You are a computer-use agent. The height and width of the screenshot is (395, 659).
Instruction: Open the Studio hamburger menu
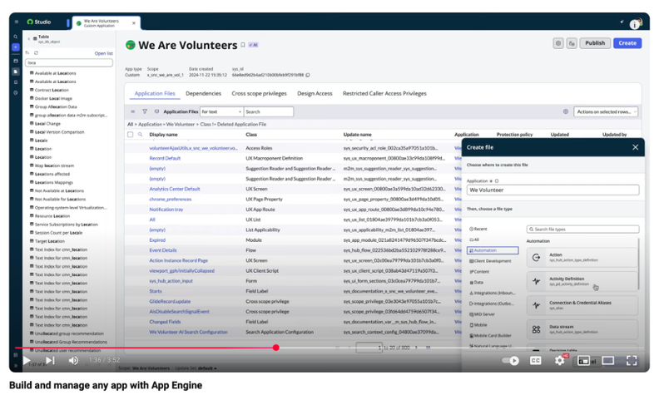(17, 22)
